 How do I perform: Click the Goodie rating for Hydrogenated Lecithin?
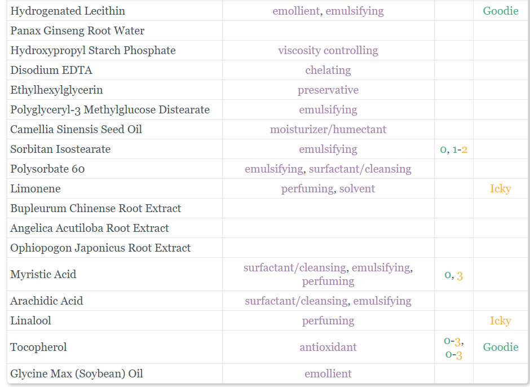tap(501, 11)
